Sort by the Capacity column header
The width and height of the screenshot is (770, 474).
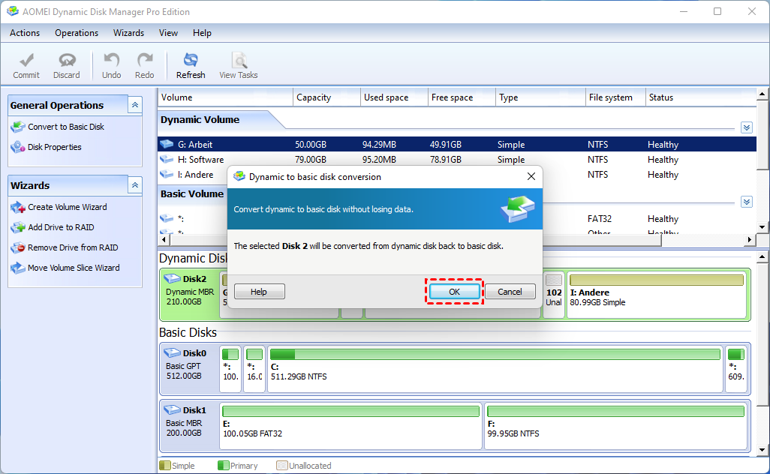(x=326, y=97)
